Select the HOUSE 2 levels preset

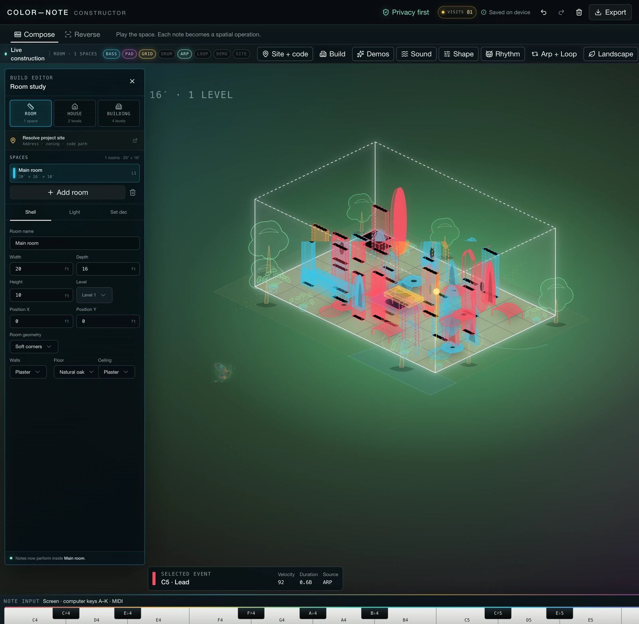click(x=75, y=113)
